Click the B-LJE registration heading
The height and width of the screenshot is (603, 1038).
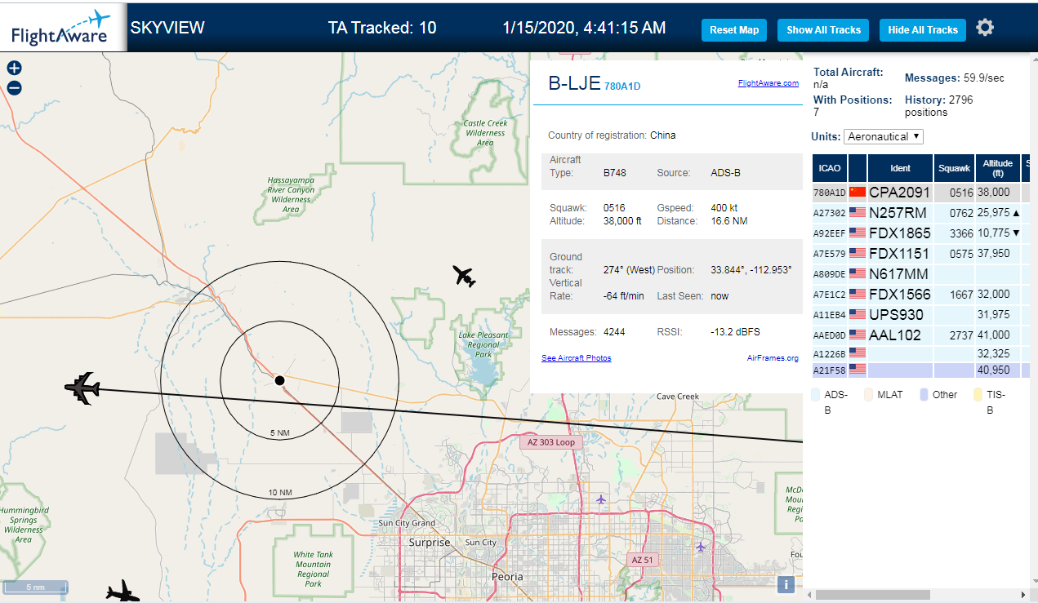(x=574, y=83)
